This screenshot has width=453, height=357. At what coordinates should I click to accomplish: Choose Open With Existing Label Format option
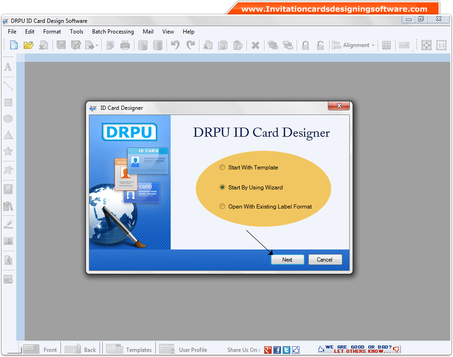(x=266, y=206)
